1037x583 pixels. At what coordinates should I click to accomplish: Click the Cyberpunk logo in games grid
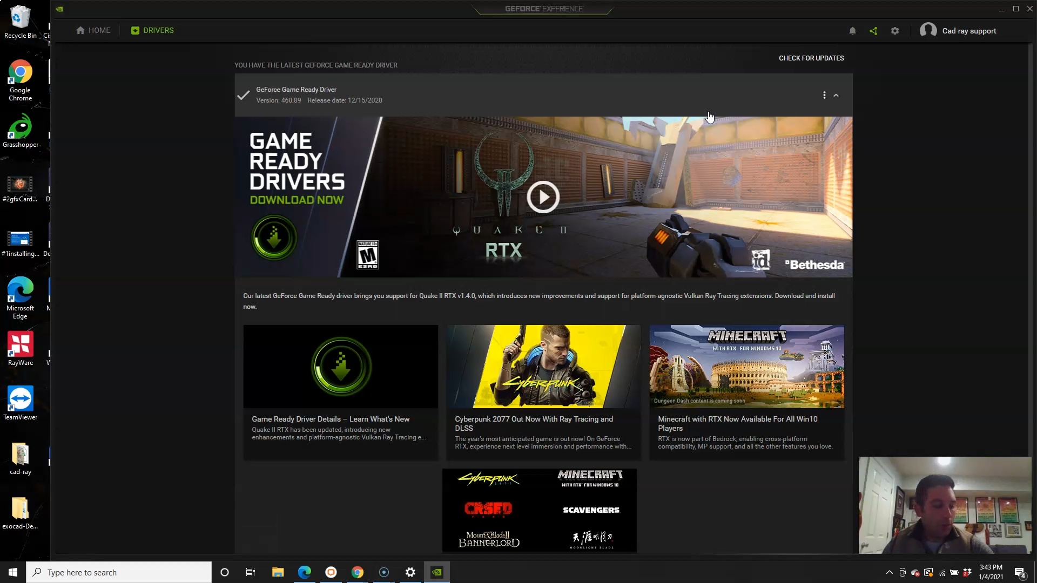click(489, 478)
